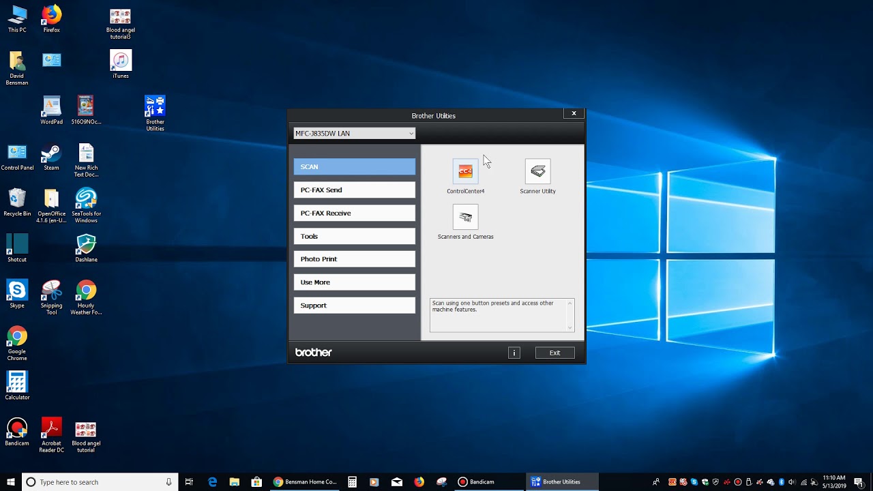
Task: Close the Brother Utilities window
Action: 574,113
